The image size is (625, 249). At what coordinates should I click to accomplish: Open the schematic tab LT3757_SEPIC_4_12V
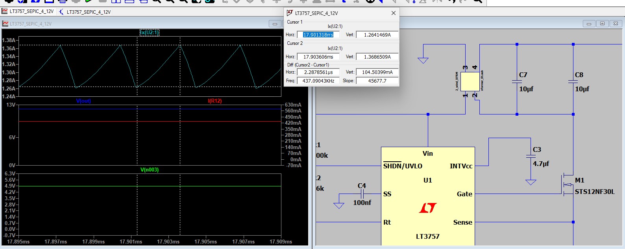86,12
